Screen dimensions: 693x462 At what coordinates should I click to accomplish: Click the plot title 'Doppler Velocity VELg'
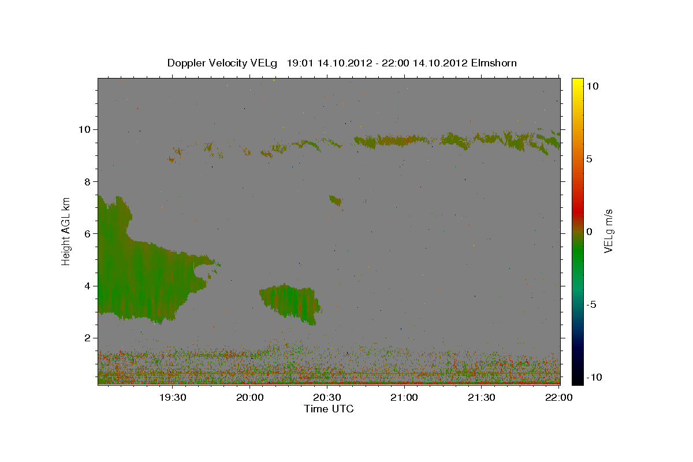pos(222,63)
